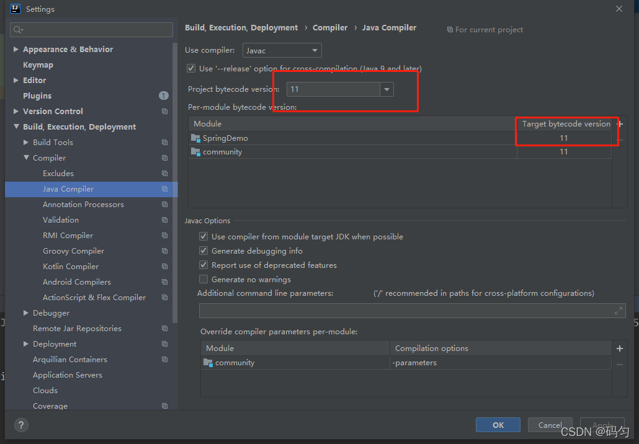Image resolution: width=639 pixels, height=444 pixels.
Task: Add a module override with the plus icon
Action: point(619,349)
